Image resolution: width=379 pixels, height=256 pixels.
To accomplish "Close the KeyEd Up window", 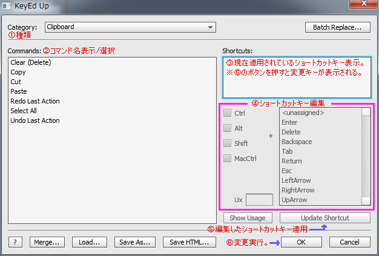I will click(x=363, y=4).
